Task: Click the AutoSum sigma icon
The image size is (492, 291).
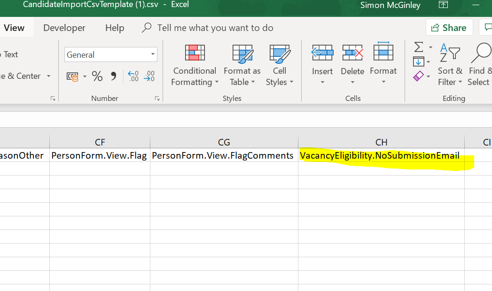Action: coord(418,47)
